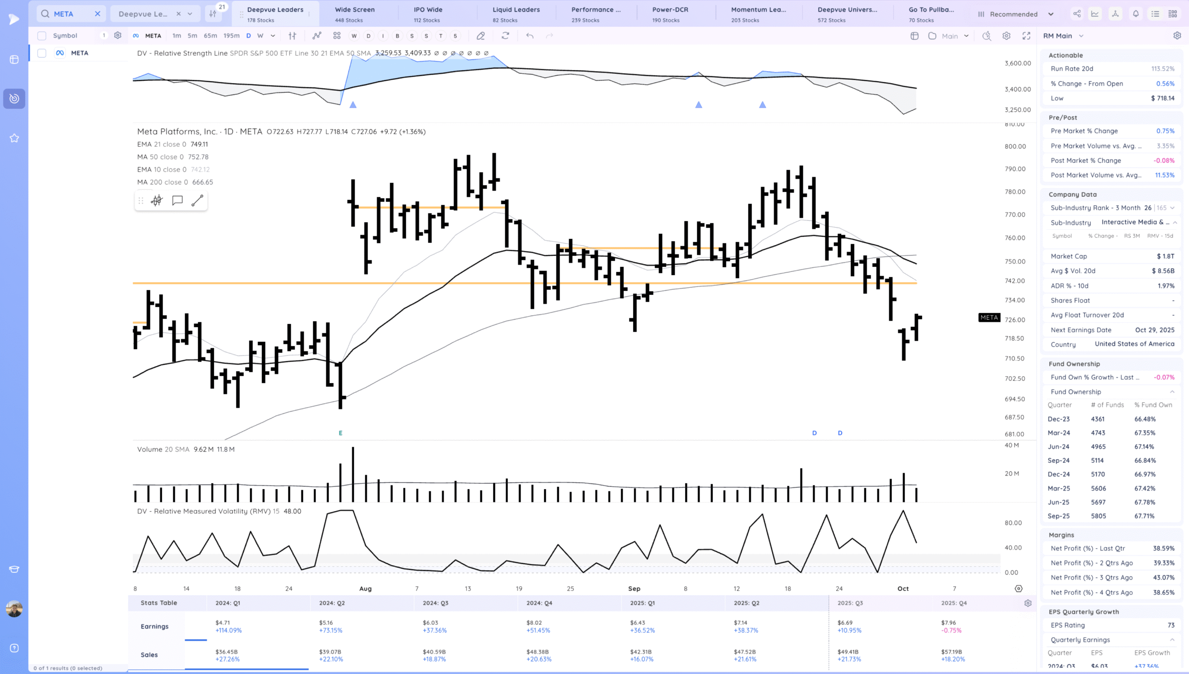
Task: Switch to the Liquid Leaders tab
Action: tap(516, 14)
